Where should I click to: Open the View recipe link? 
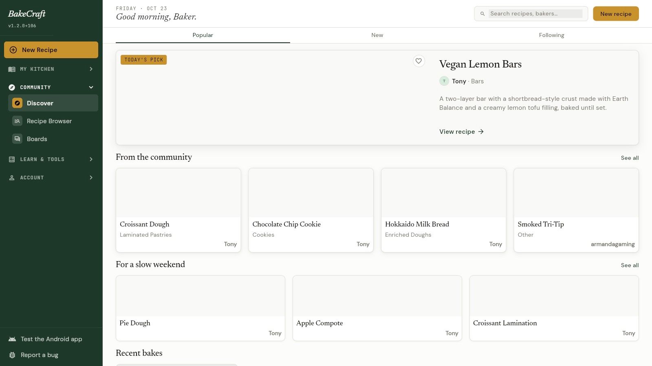point(462,132)
